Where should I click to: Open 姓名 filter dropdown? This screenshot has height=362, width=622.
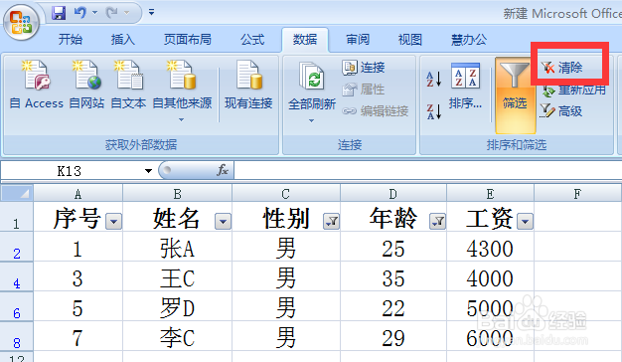223,222
